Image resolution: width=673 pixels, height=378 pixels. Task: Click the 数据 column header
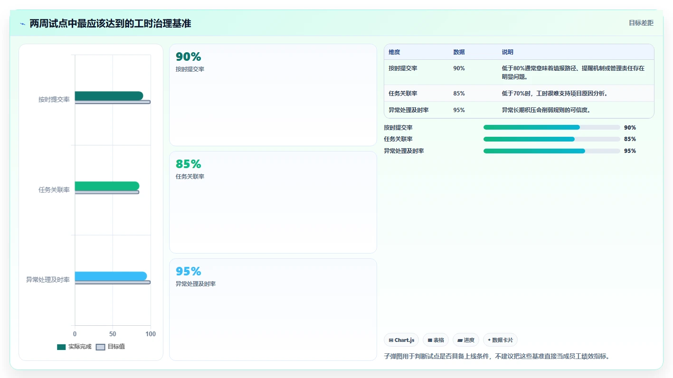point(459,52)
